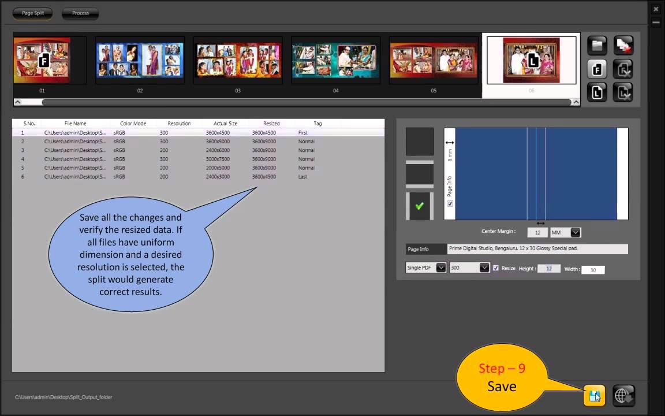Viewport: 665px width, 416px height.
Task: Click the Width input field
Action: click(593, 270)
